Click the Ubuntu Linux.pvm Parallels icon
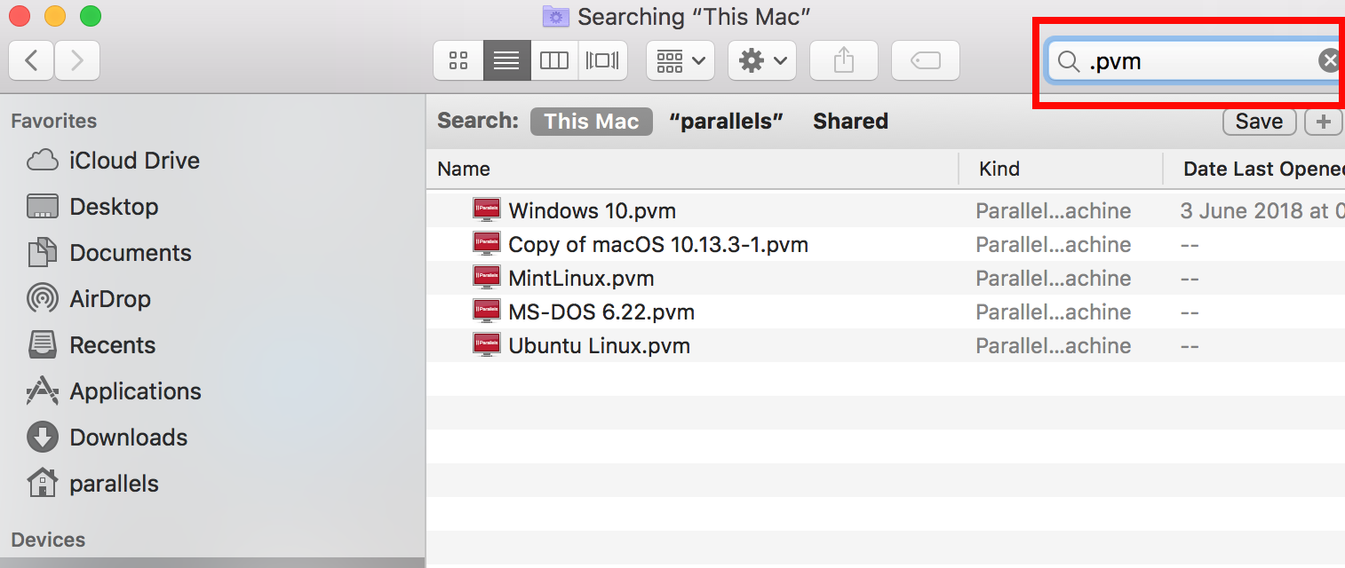1345x568 pixels. click(x=487, y=344)
